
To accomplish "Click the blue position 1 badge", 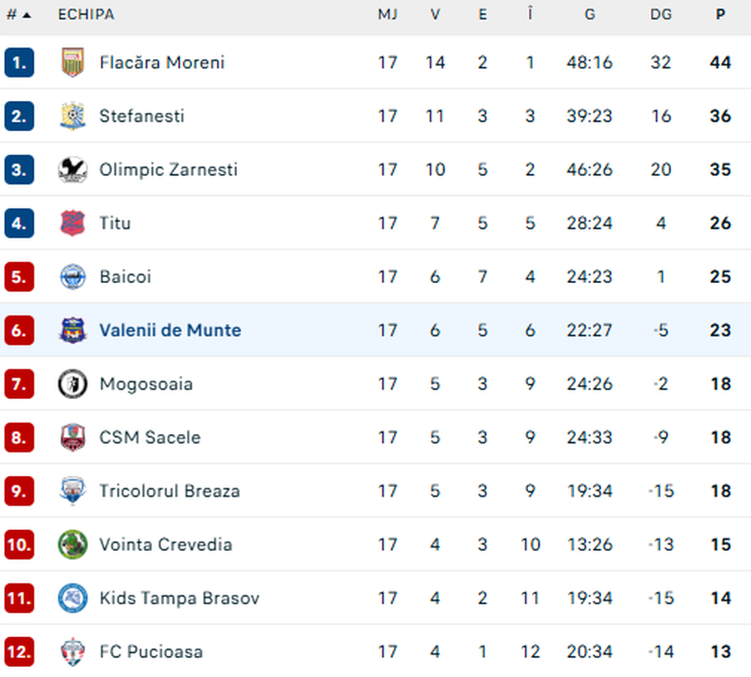I will coord(19,63).
